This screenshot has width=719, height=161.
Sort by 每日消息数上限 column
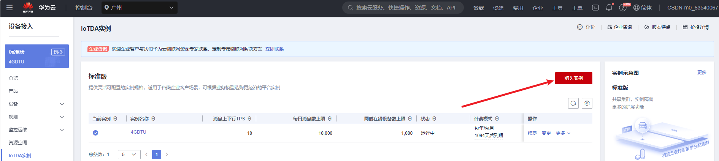pyautogui.click(x=330, y=119)
